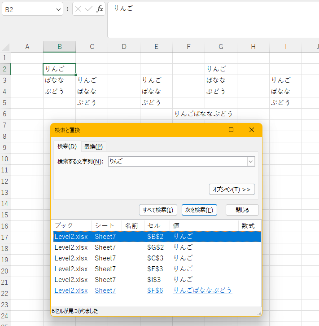
Task: Click cell I4 containing ばなな
Action: click(x=285, y=92)
